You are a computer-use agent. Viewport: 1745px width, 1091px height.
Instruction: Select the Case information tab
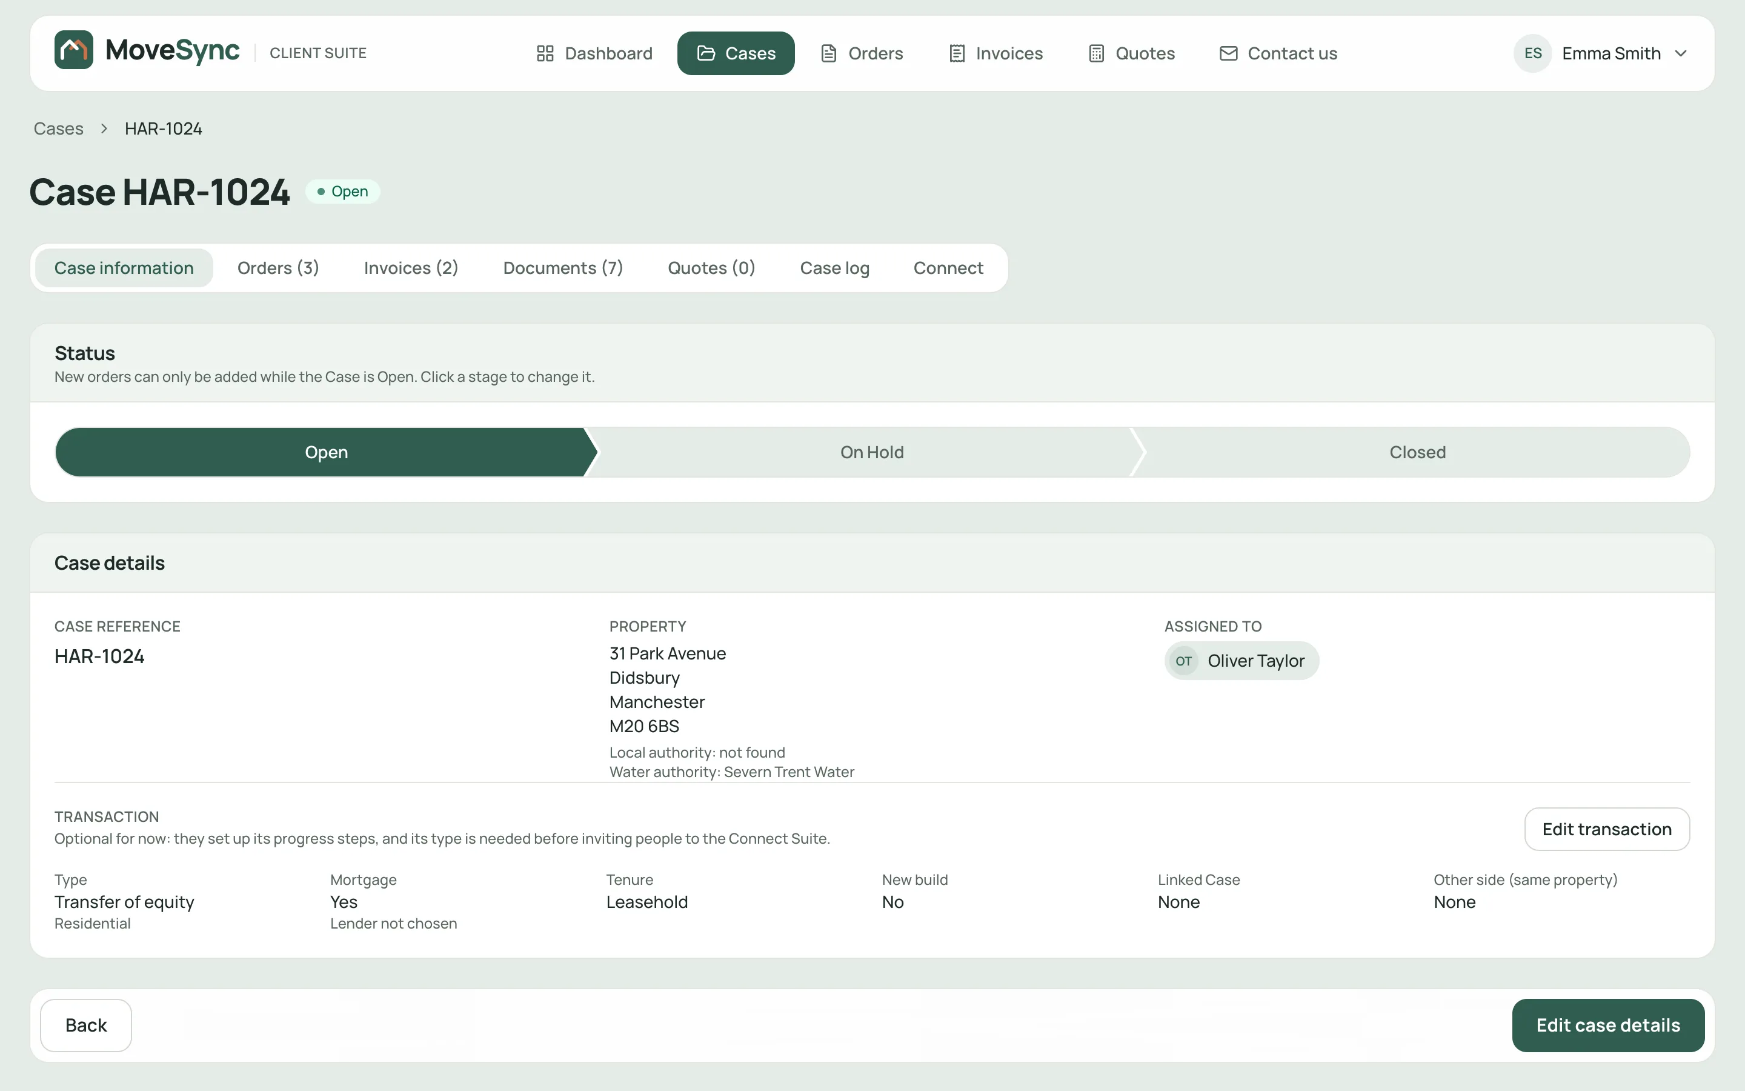pyautogui.click(x=124, y=268)
